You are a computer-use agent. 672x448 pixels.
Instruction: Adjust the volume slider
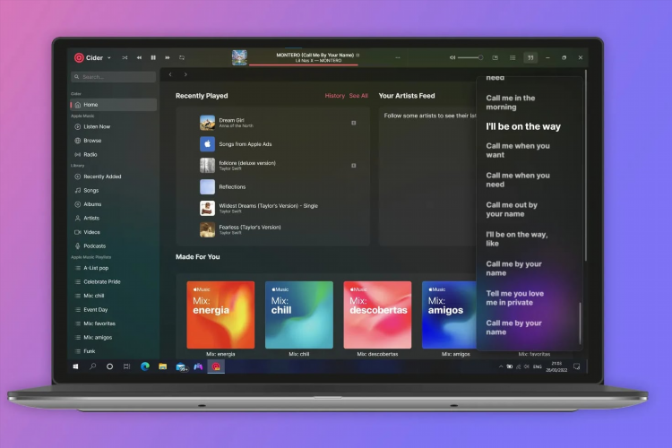pyautogui.click(x=470, y=58)
